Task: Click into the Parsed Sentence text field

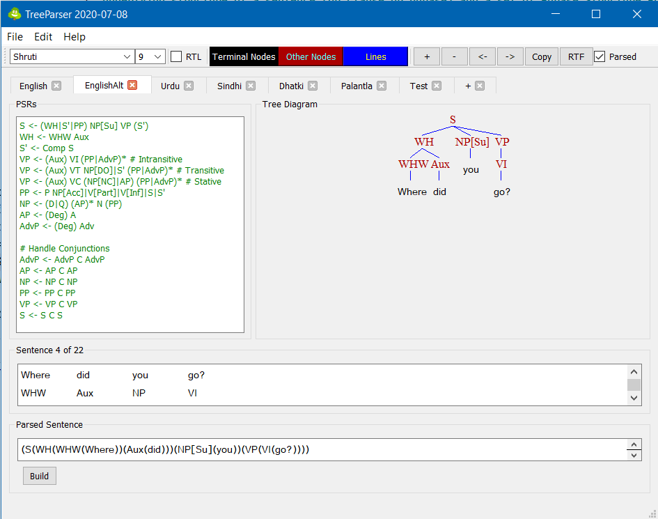Action: click(x=320, y=450)
